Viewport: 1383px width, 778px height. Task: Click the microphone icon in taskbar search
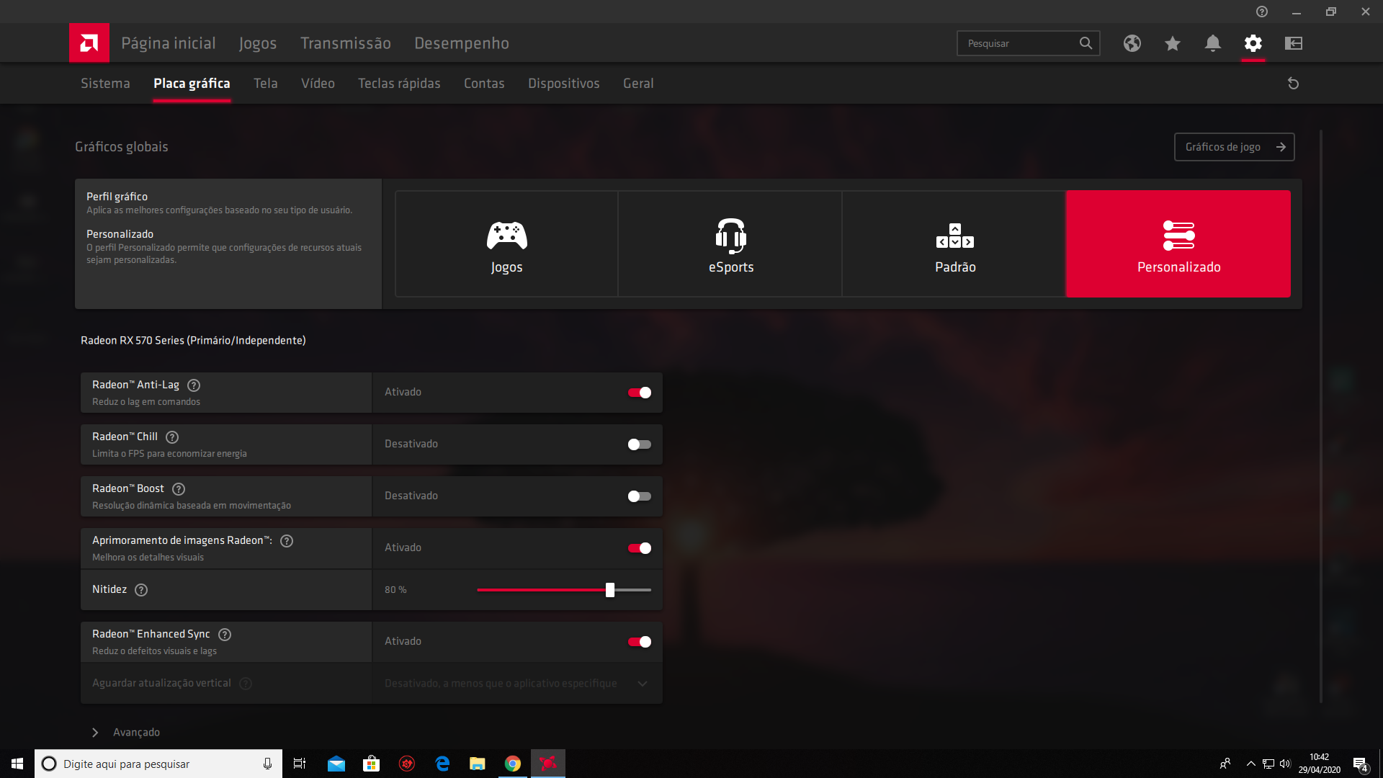tap(267, 764)
